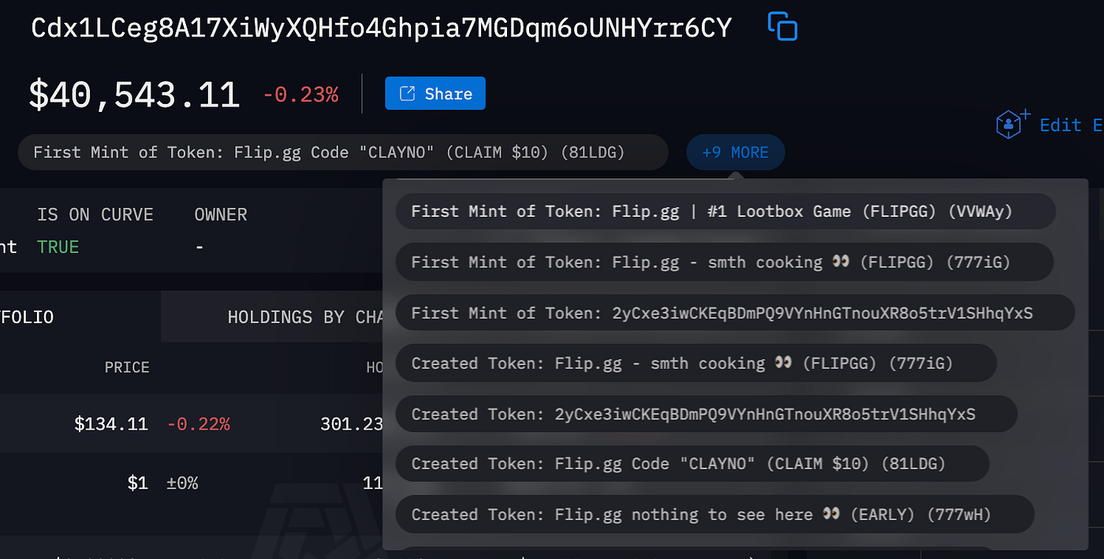This screenshot has height=559, width=1104.
Task: Open 'Created Token: Flip.gg Code CLAYNO' entry
Action: (x=692, y=464)
